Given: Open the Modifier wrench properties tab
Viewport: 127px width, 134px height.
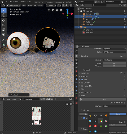Looking at the screenshot, I should pyautogui.click(x=77, y=79).
